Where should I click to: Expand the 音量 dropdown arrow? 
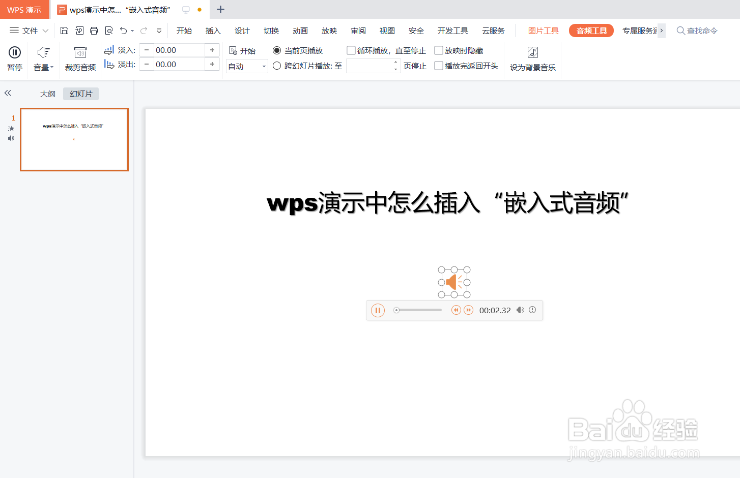[52, 67]
